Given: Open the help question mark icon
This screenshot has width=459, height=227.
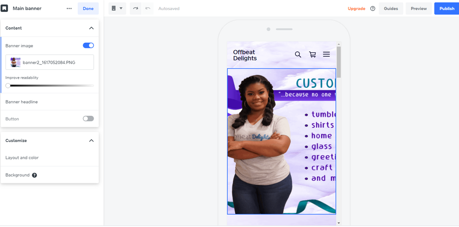Looking at the screenshot, I should pos(373,8).
